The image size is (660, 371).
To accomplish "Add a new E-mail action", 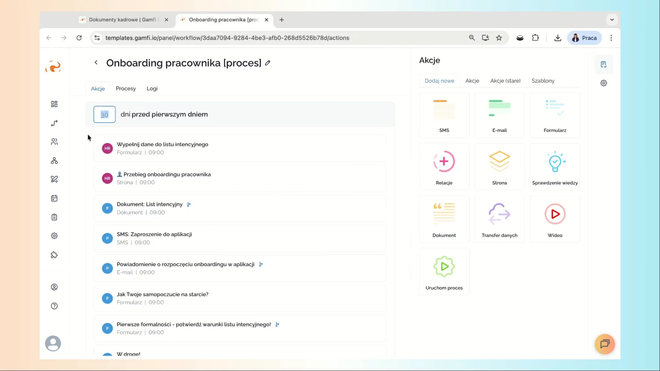I will click(499, 115).
